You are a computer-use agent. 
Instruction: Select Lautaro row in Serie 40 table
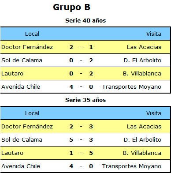[85, 74]
